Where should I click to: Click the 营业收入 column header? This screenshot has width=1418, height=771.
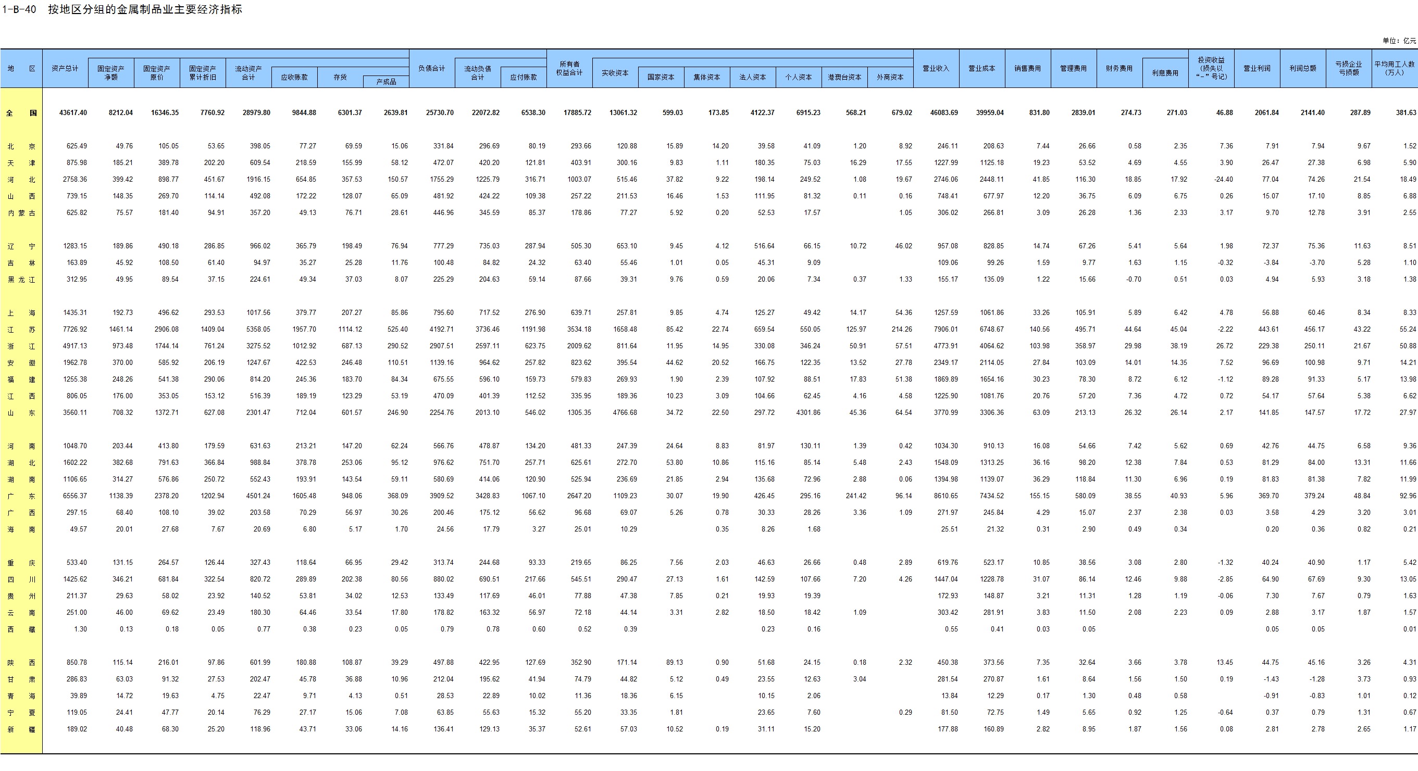tap(936, 69)
